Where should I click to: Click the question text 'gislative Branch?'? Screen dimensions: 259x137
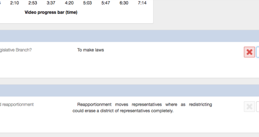coord(16,50)
